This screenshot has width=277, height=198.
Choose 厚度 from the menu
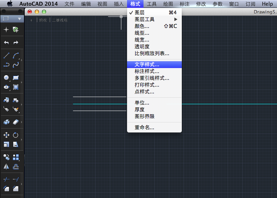154,110
